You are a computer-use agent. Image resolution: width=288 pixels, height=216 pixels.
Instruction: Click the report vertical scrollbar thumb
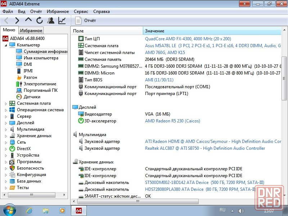pyautogui.click(x=284, y=78)
